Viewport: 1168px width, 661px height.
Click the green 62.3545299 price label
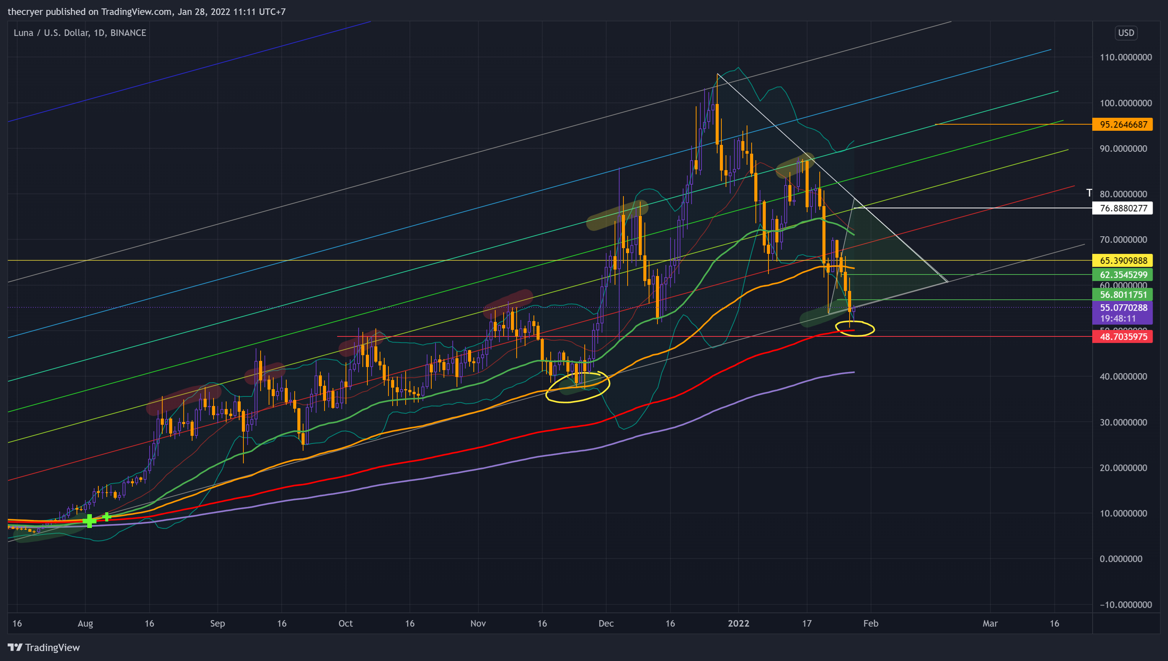pos(1122,274)
